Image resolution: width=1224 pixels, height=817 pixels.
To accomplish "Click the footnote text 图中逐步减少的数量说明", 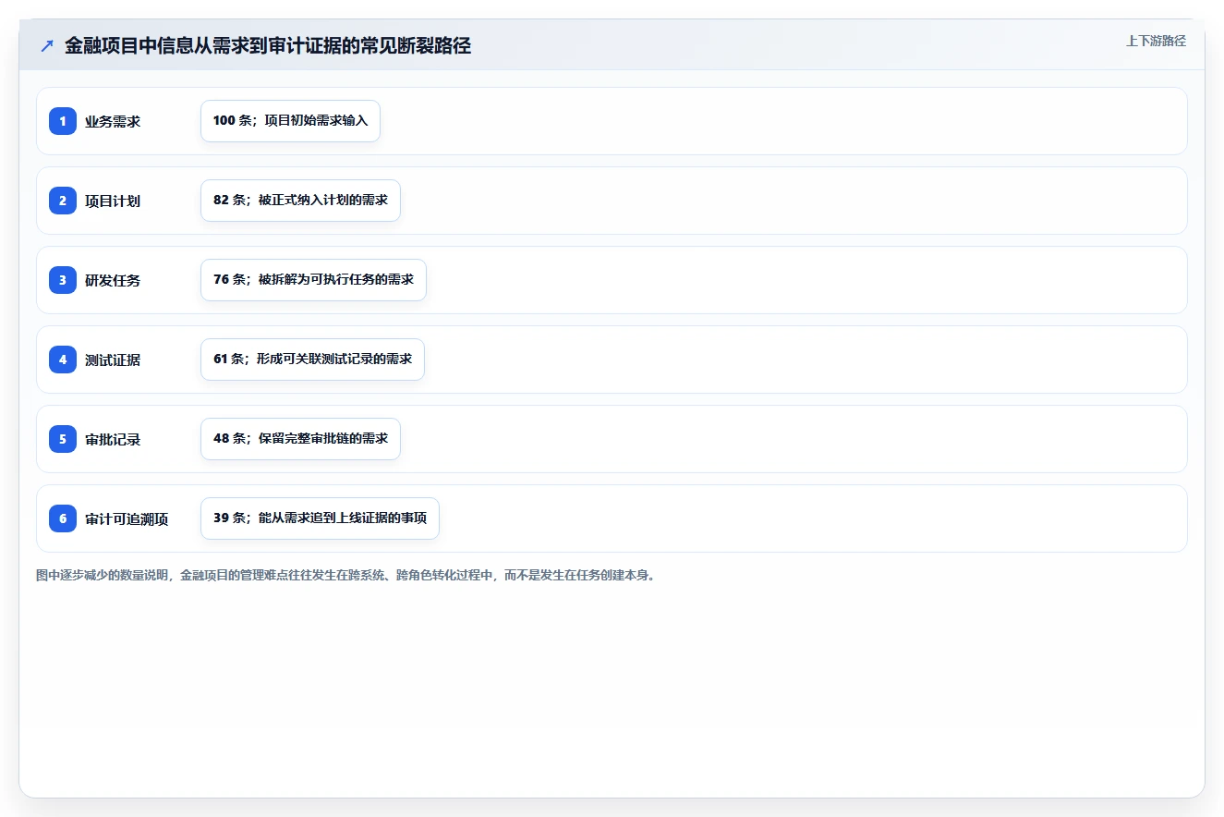I will [x=103, y=575].
